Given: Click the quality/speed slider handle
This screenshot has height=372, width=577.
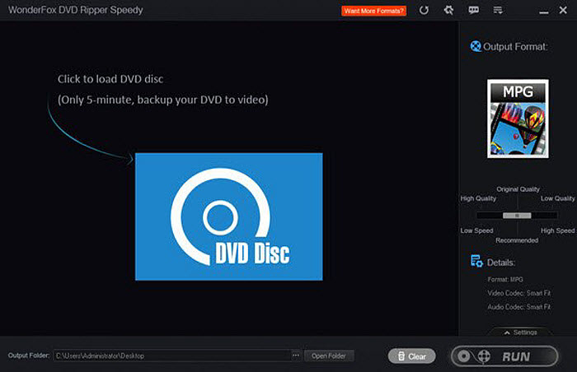Looking at the screenshot, I should coord(517,216).
